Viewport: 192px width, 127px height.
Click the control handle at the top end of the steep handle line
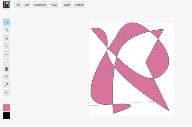coord(127,31)
